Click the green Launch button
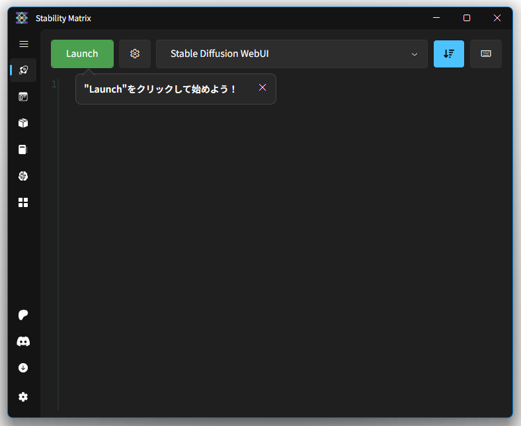521x426 pixels. point(82,54)
